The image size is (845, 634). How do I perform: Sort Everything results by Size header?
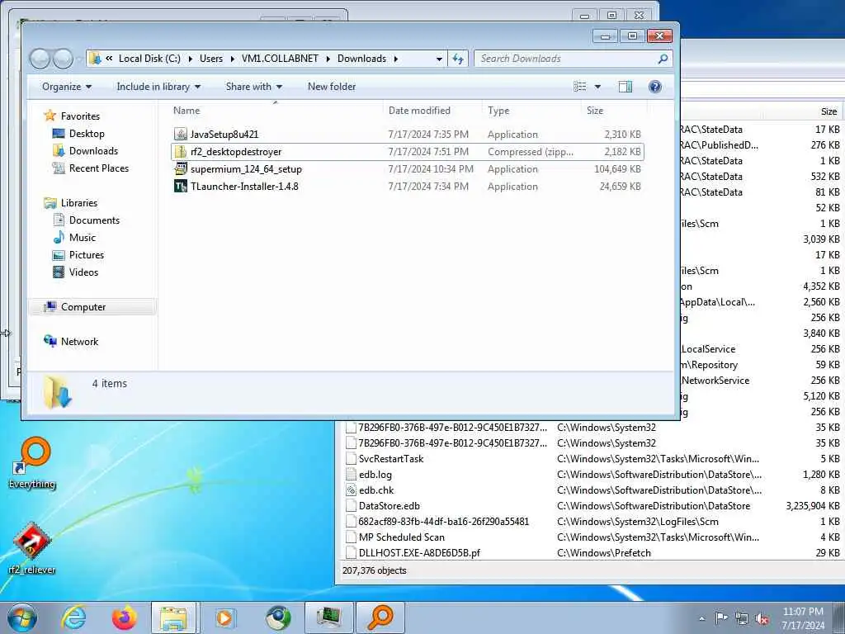[x=828, y=111]
